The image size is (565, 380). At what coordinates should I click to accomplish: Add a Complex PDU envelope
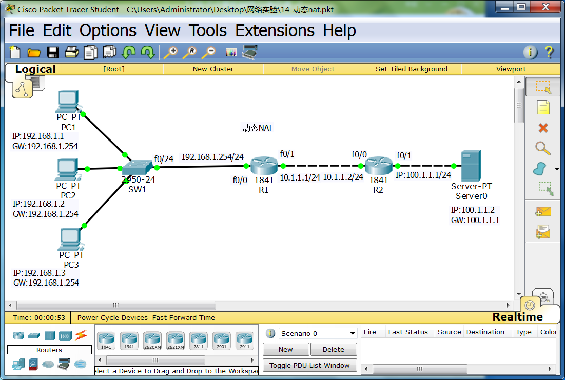click(x=542, y=232)
